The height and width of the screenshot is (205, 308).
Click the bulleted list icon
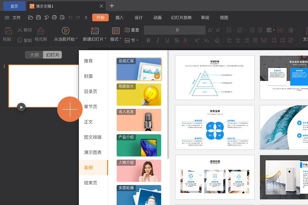click(229, 30)
